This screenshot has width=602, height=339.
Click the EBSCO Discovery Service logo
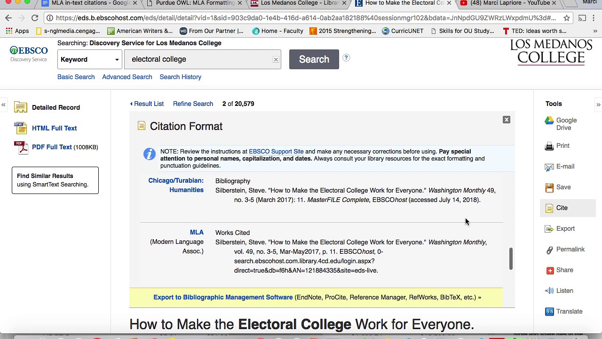(29, 54)
